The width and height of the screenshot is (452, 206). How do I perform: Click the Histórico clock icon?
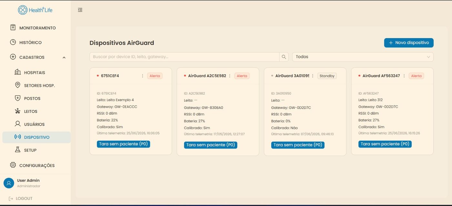pyautogui.click(x=13, y=42)
